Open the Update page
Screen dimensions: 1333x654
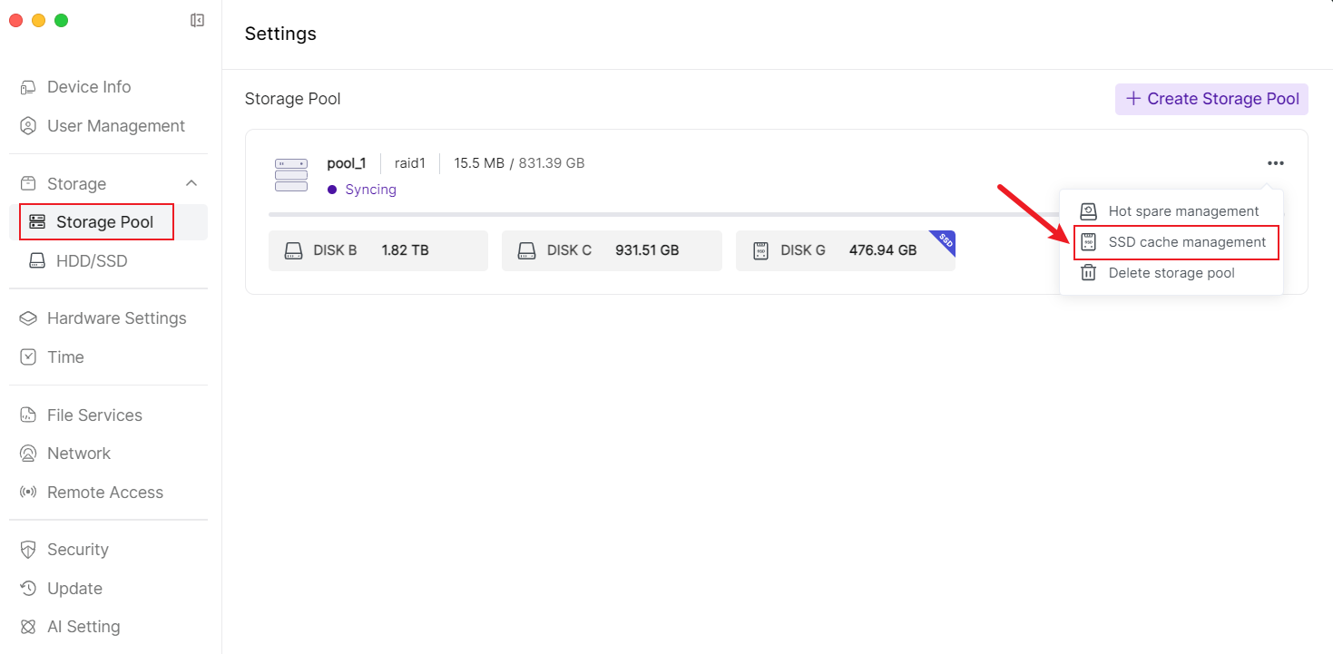[x=74, y=589]
